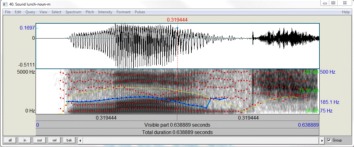
Task: Click the -0.5111 amplitude label
Action: (x=27, y=65)
